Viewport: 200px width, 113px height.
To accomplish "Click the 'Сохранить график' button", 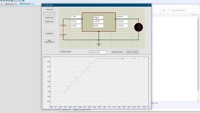I will click(x=117, y=52).
